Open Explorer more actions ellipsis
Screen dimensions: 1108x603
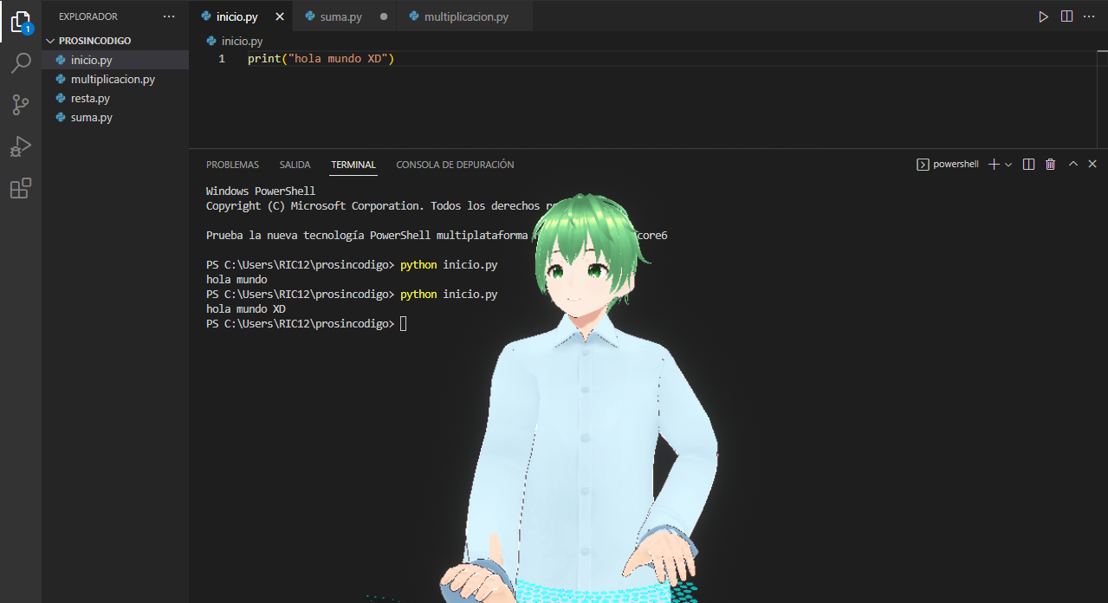click(169, 16)
